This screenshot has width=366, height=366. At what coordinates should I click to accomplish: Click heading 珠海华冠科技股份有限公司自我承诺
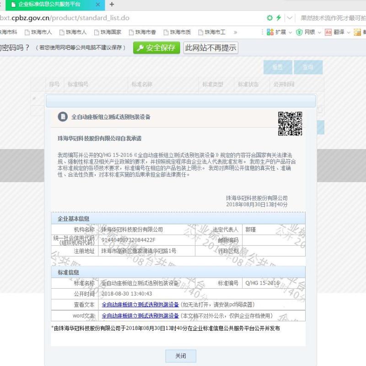[x=100, y=139]
